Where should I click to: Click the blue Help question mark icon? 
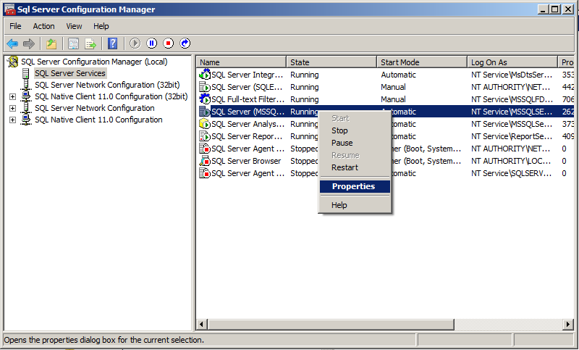[112, 43]
